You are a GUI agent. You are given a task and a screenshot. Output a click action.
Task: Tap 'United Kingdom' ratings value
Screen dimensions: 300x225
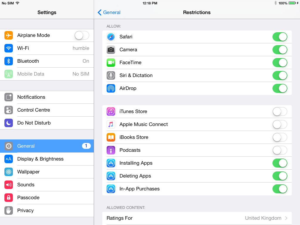263,218
